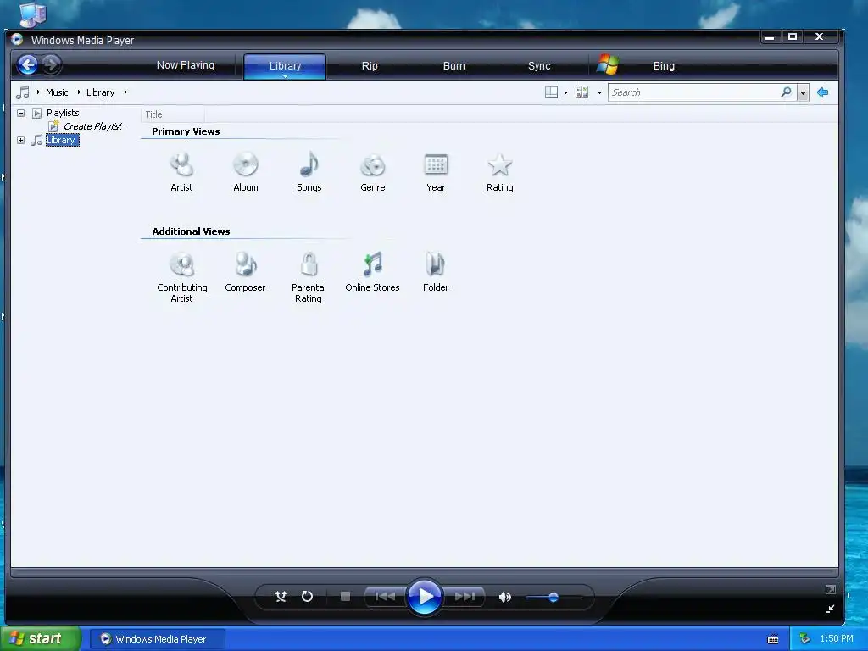Open the Layout options dropdown arrow

click(565, 92)
